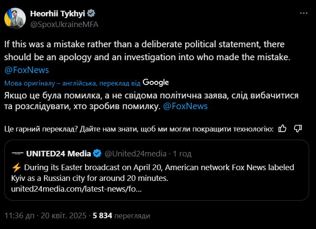Open the united24media.com article link

click(x=76, y=189)
